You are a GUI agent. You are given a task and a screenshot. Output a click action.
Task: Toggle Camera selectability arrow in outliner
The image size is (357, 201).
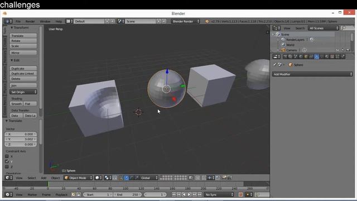(343, 50)
